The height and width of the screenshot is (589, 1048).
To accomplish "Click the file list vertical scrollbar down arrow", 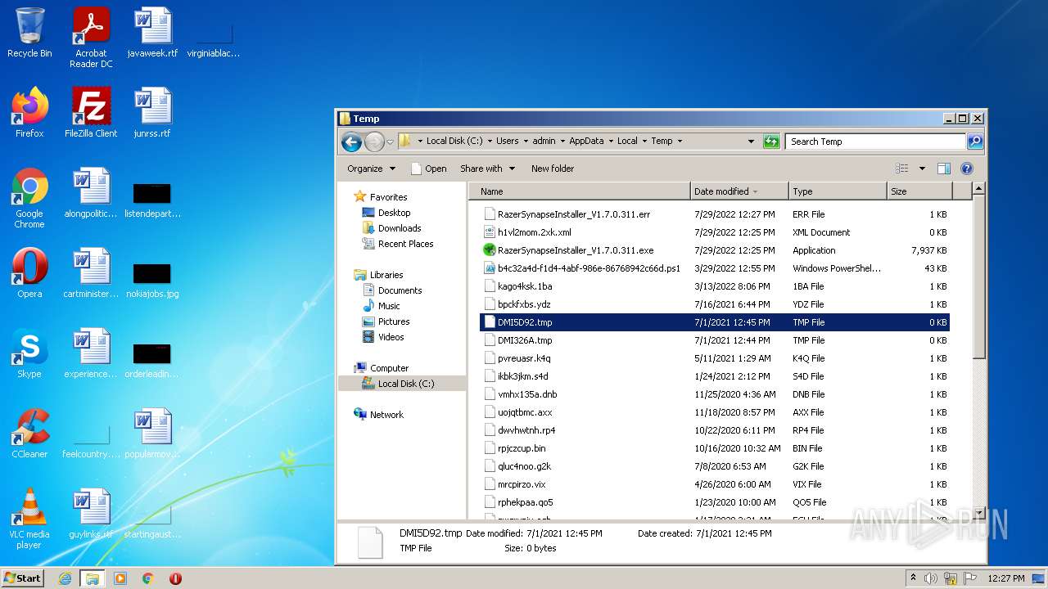I will click(x=978, y=511).
